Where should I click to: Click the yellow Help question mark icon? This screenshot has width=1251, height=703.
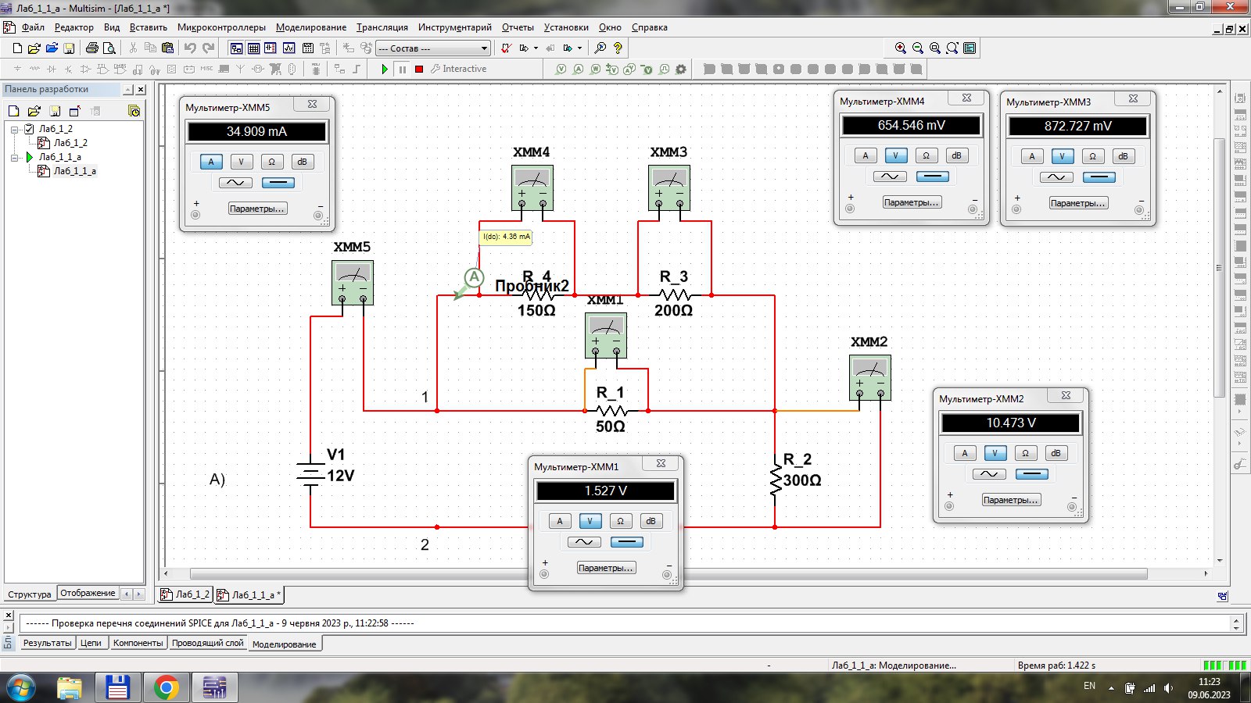coord(618,48)
